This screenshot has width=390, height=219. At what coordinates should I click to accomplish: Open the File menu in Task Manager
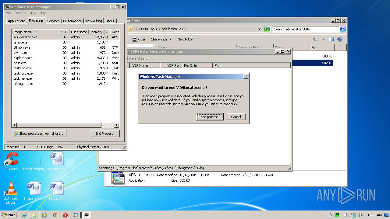[8, 13]
